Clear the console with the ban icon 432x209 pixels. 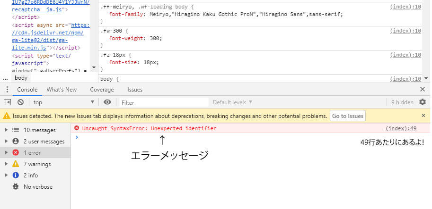tap(20, 102)
